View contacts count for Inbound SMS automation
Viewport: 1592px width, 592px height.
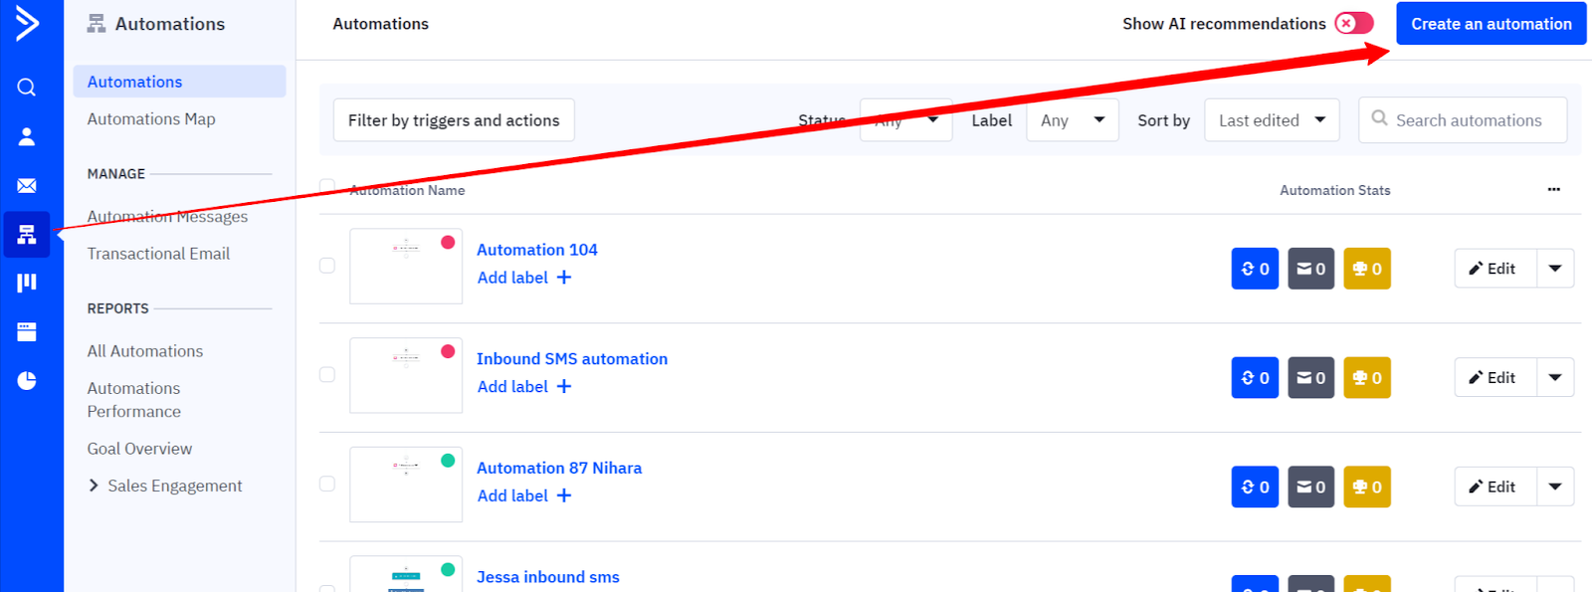click(x=1255, y=378)
